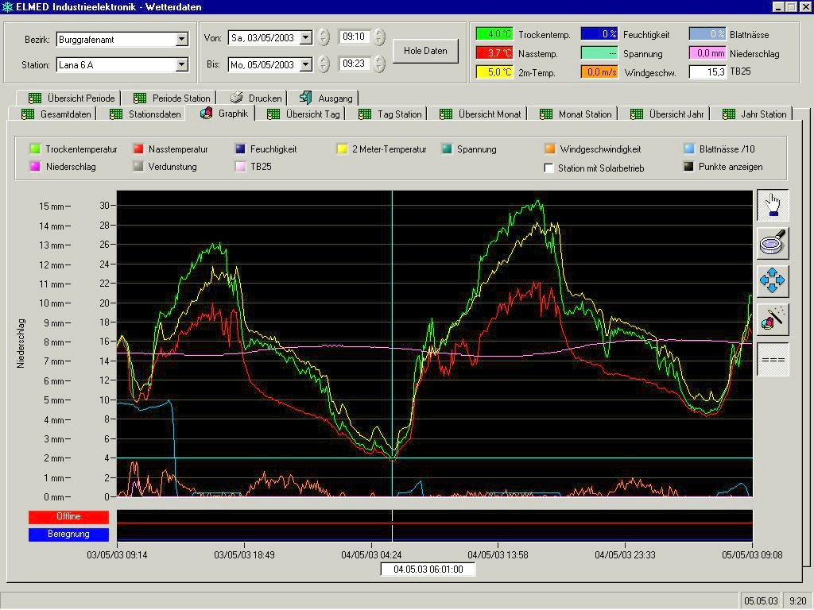Click the four-arrow pan tool

pyautogui.click(x=773, y=280)
